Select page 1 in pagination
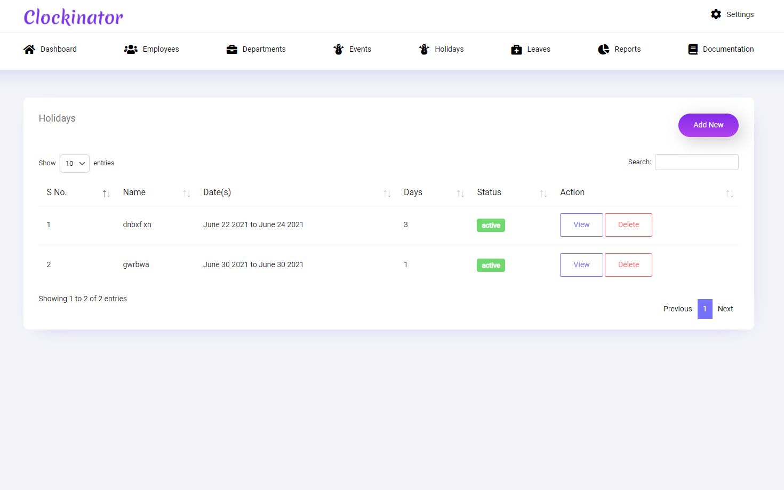This screenshot has height=490, width=784. (705, 309)
